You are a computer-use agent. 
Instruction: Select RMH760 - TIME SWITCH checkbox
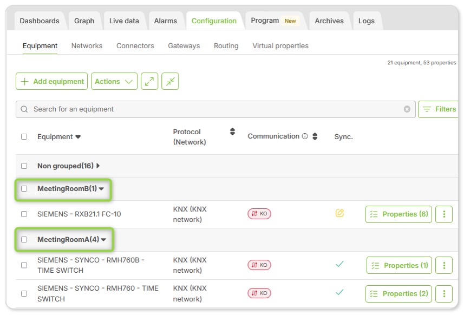point(24,294)
